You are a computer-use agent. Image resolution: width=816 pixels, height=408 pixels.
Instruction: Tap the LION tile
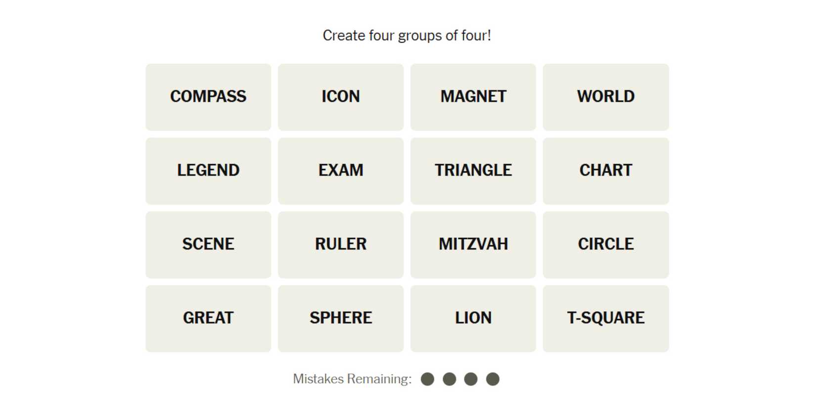tap(473, 318)
